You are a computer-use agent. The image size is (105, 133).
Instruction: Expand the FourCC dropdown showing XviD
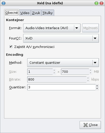point(61,38)
